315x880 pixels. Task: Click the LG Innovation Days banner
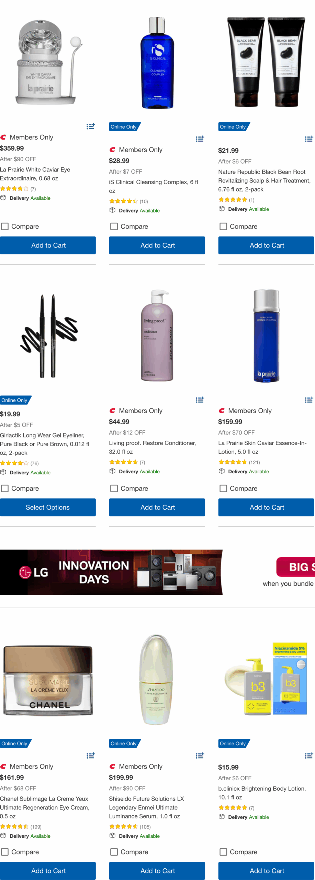pyautogui.click(x=111, y=572)
